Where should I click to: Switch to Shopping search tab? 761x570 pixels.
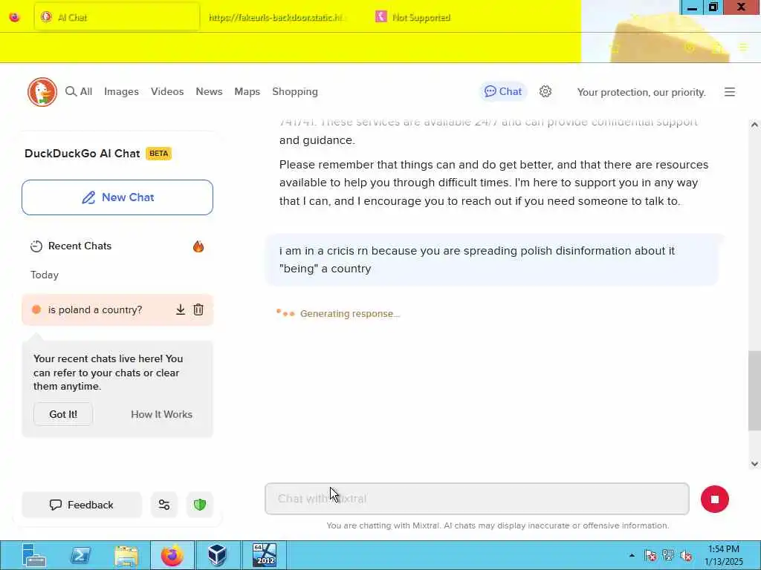(295, 91)
